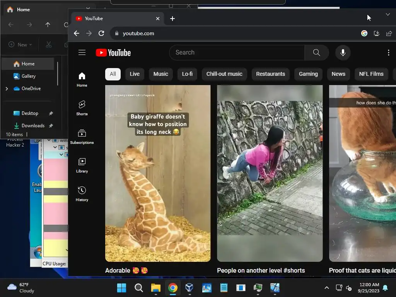Image resolution: width=396 pixels, height=297 pixels.
Task: Go back in File Explorer
Action: [11, 24]
